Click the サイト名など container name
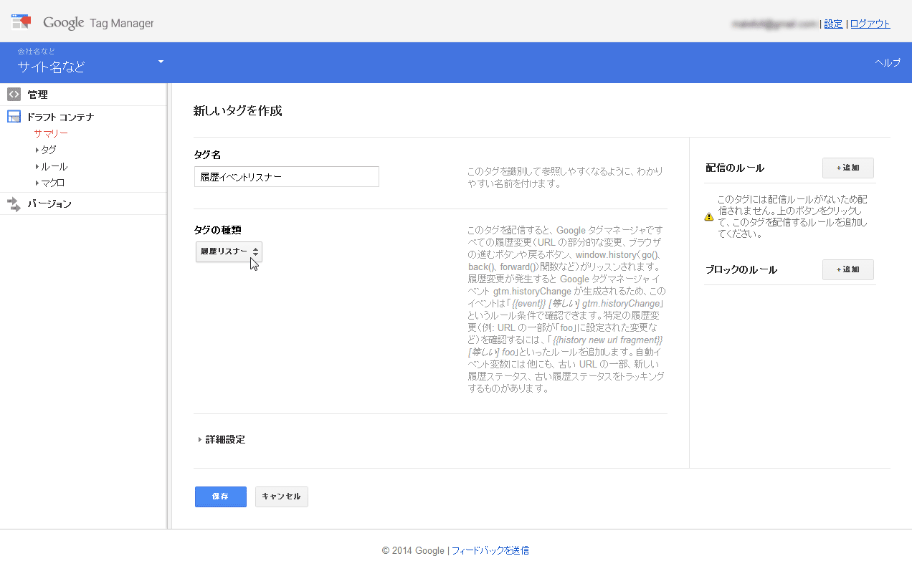Viewport: 912px width, 561px height. tap(52, 67)
